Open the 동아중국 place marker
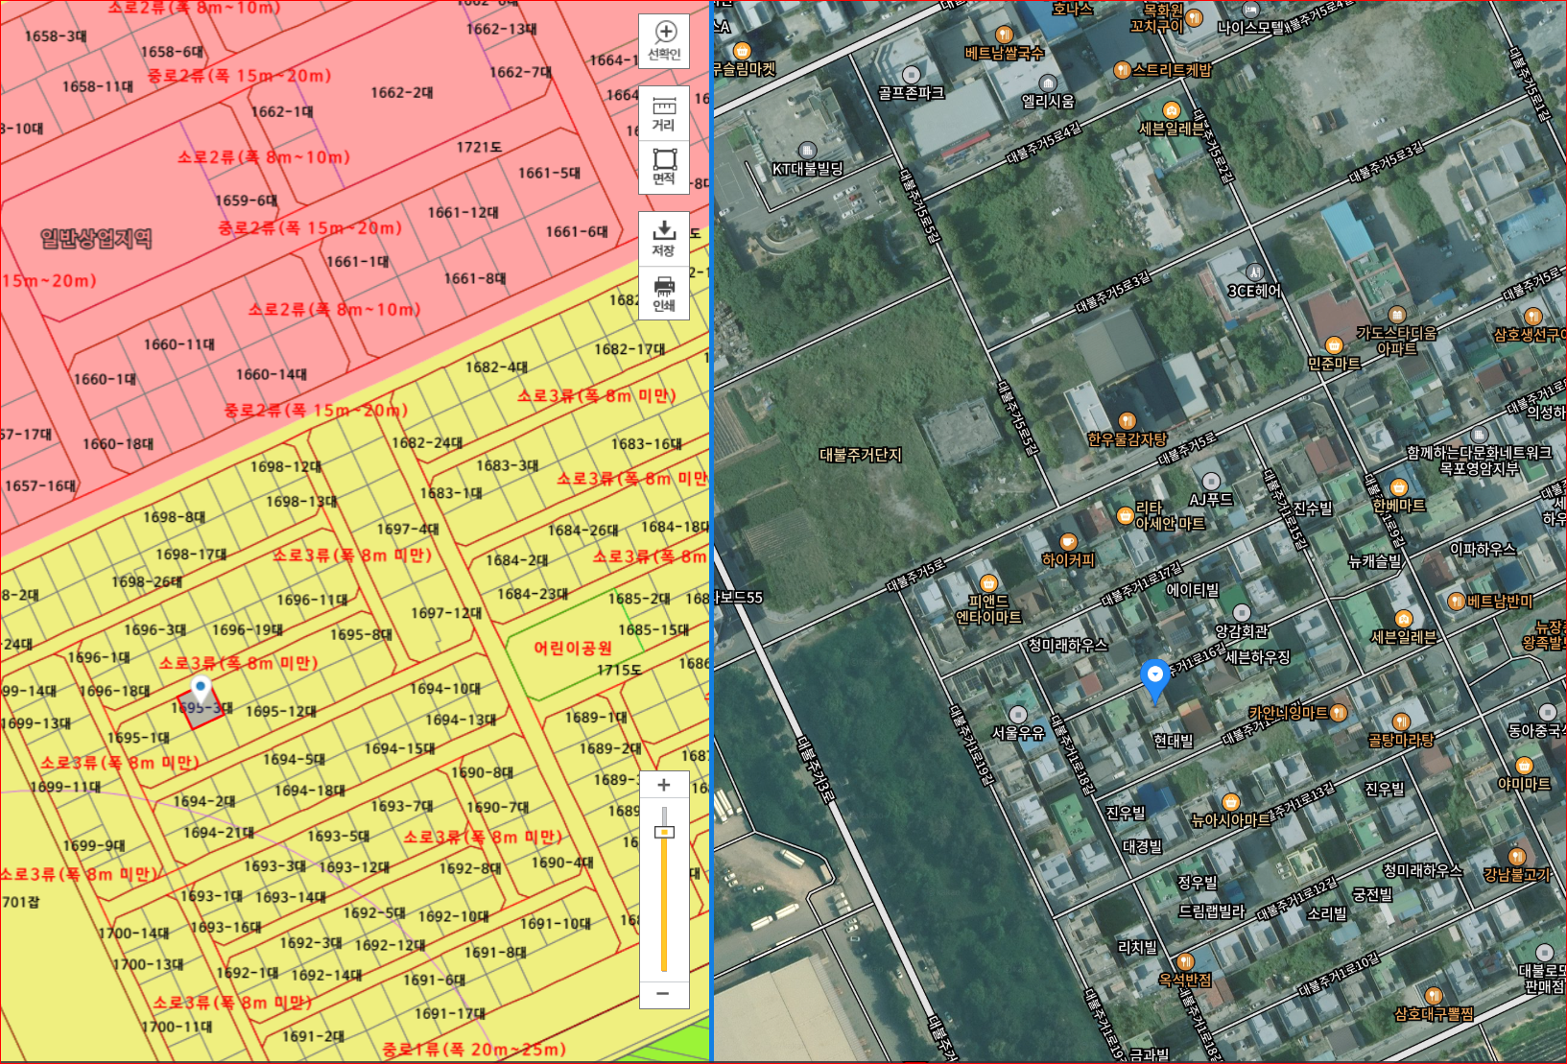 coord(1538,721)
